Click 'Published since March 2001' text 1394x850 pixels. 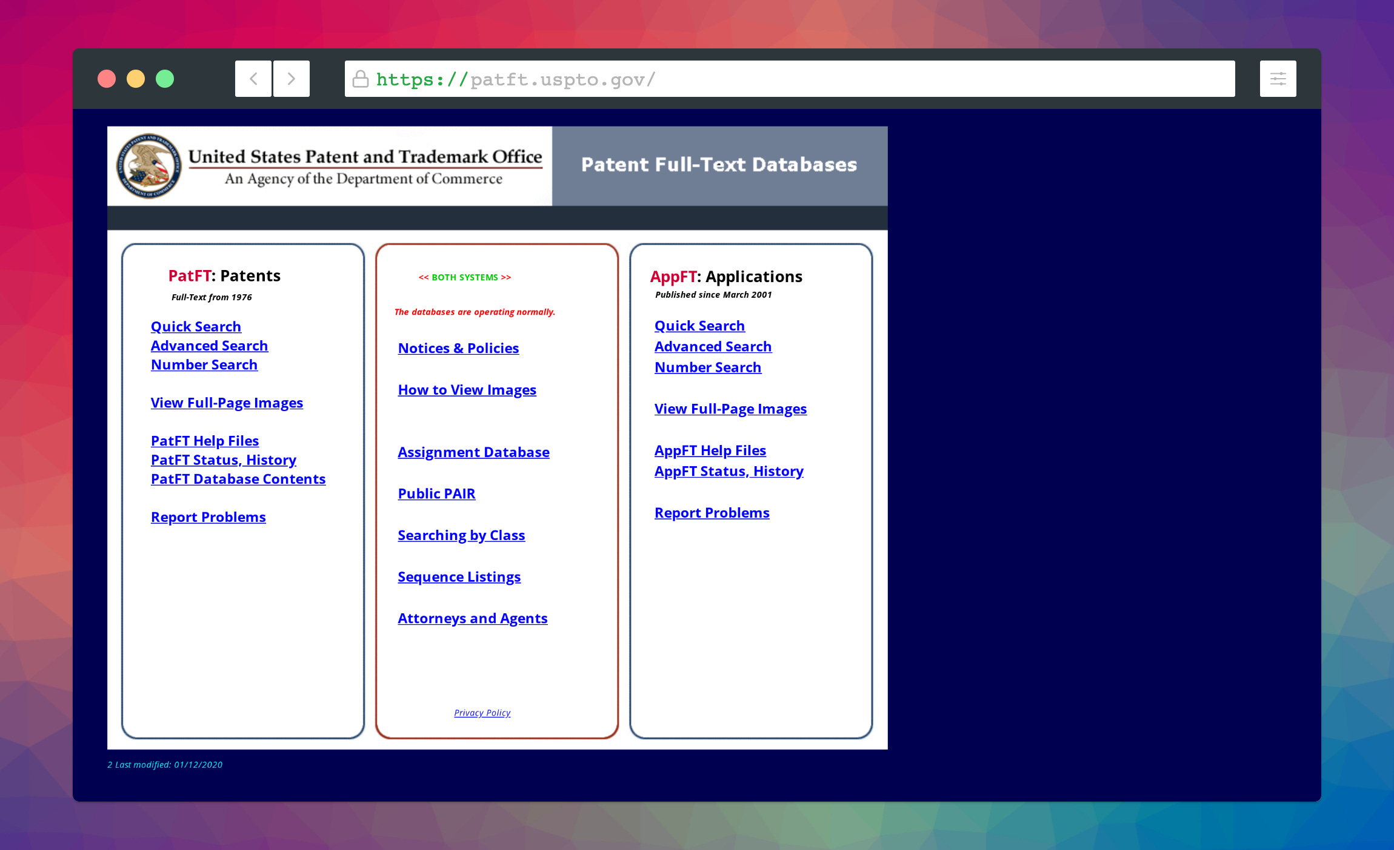pos(713,295)
